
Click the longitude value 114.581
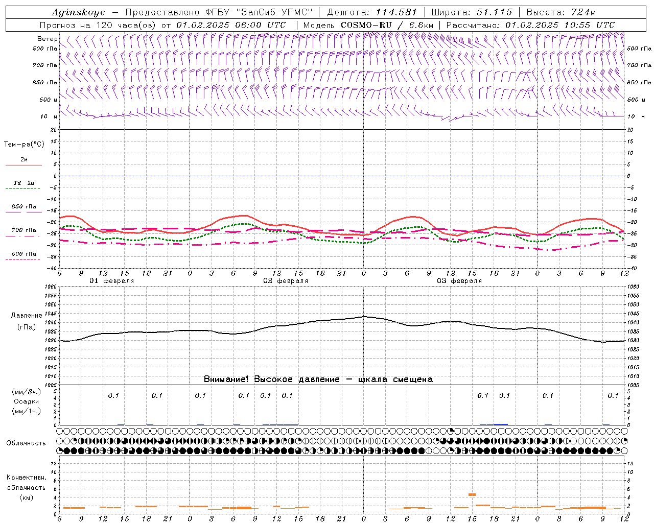(x=396, y=12)
